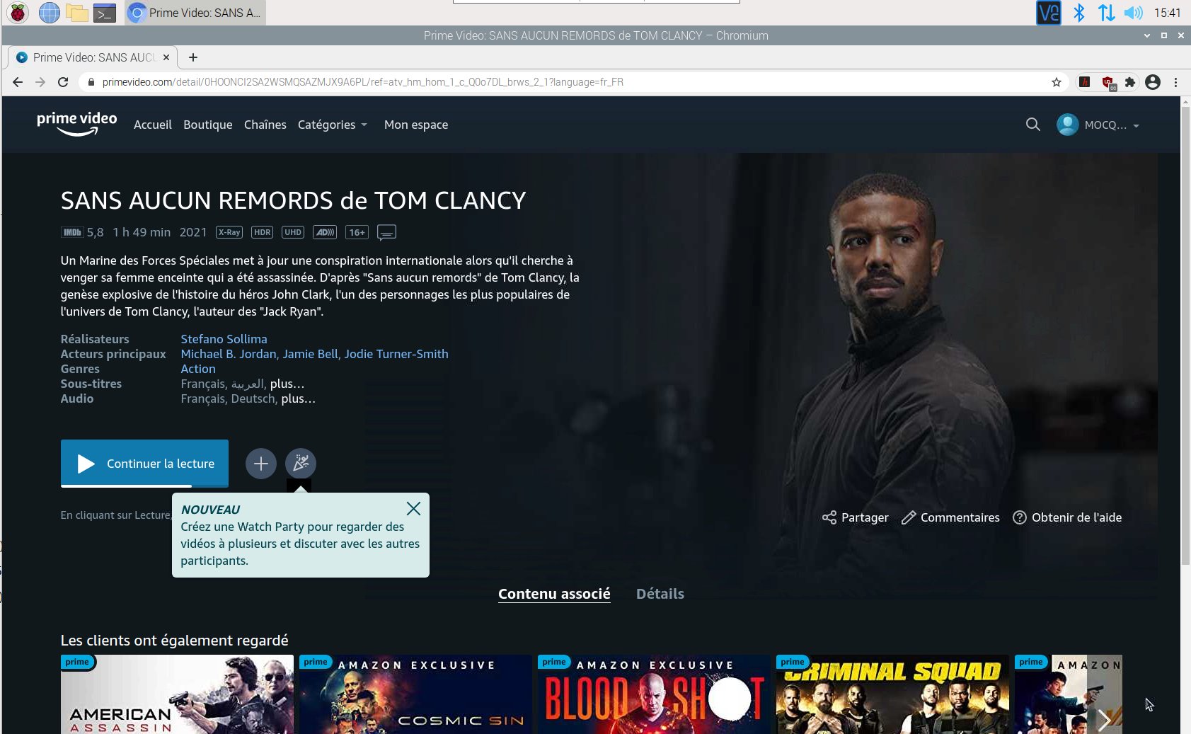The width and height of the screenshot is (1191, 734).
Task: Open the MOCQ... account dropdown
Action: (x=1098, y=125)
